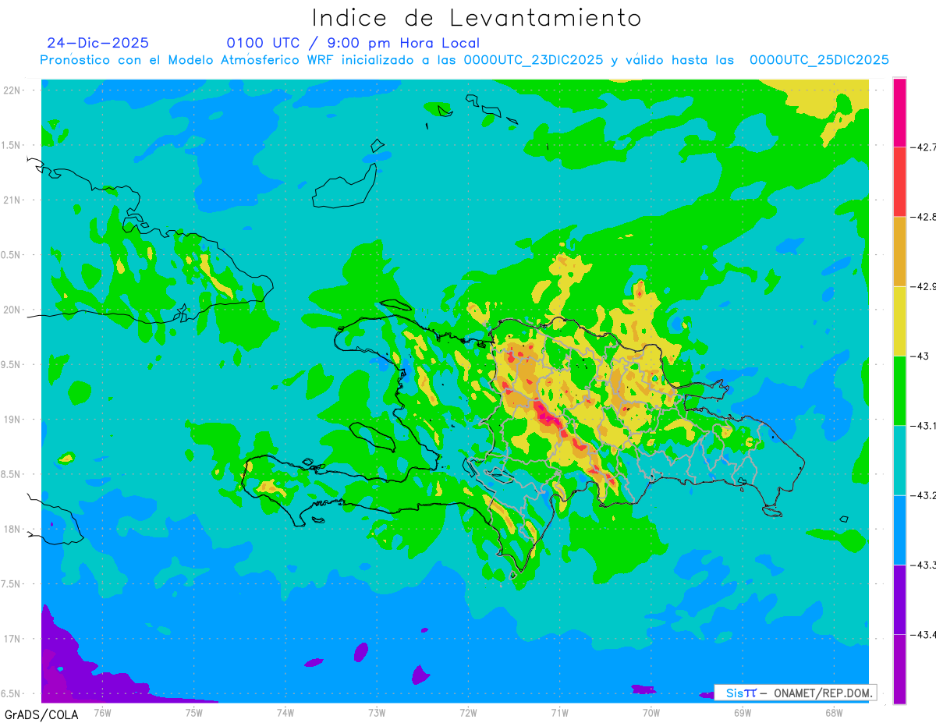936x723 pixels.
Task: Click the '18N' latitude label
Action: pyautogui.click(x=12, y=529)
